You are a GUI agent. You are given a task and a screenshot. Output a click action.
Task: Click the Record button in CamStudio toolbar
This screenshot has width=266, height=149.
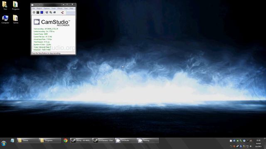(x=34, y=12)
